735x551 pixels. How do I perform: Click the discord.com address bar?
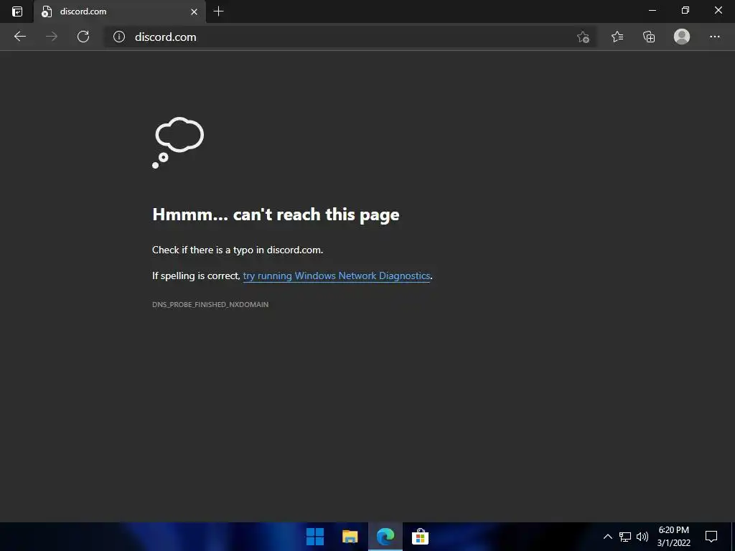[350, 37]
